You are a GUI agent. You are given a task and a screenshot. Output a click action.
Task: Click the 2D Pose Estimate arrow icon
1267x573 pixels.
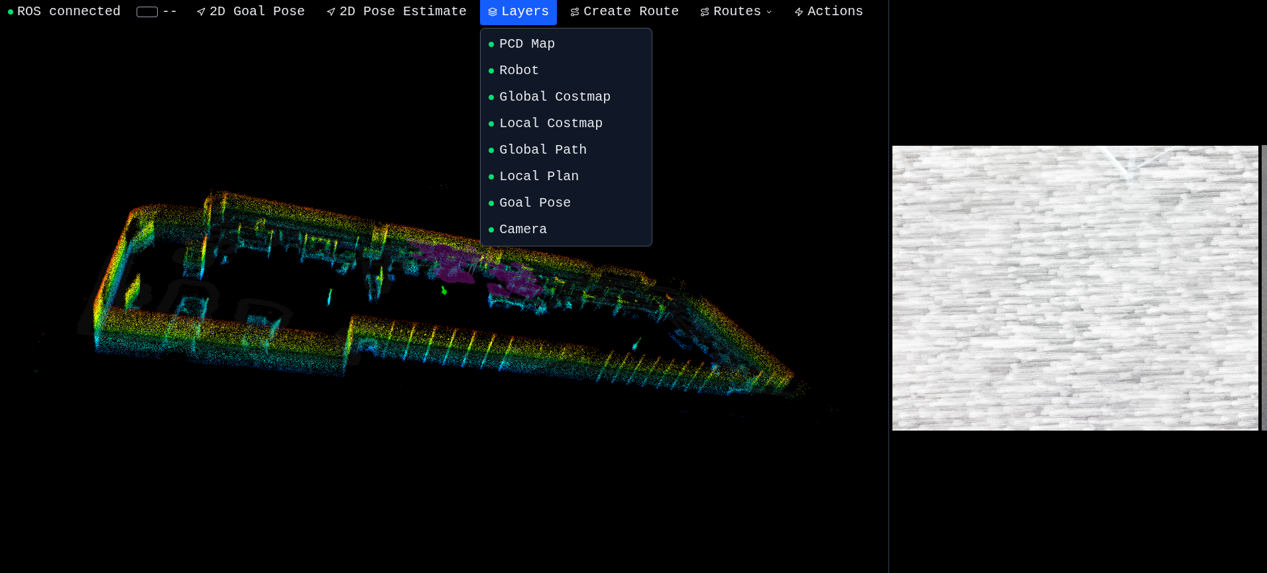tap(331, 12)
